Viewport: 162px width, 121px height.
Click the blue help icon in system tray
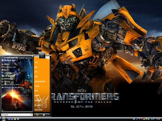coord(137,119)
